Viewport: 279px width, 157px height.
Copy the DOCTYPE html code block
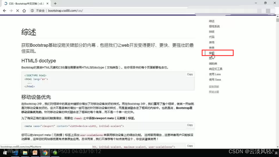pyautogui.click(x=190, y=74)
